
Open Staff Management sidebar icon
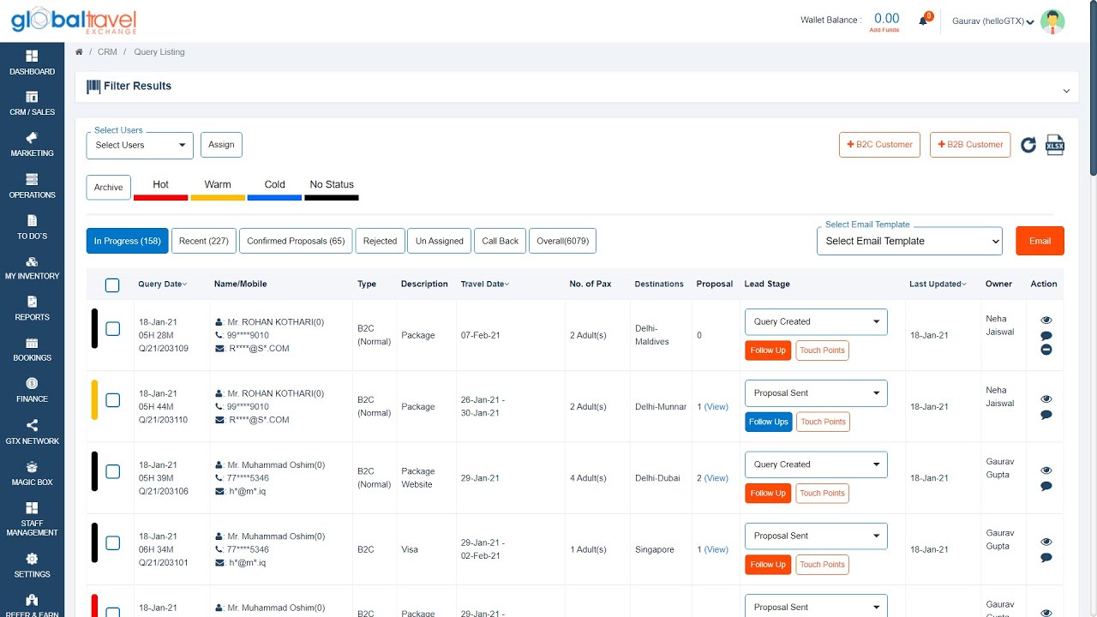[32, 508]
